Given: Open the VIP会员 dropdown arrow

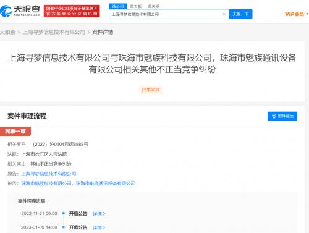Looking at the screenshot, I should [307, 14].
